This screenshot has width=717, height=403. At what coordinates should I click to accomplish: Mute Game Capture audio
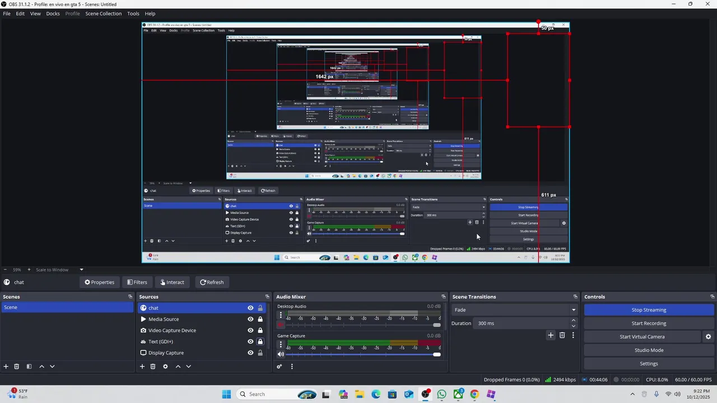[281, 354]
